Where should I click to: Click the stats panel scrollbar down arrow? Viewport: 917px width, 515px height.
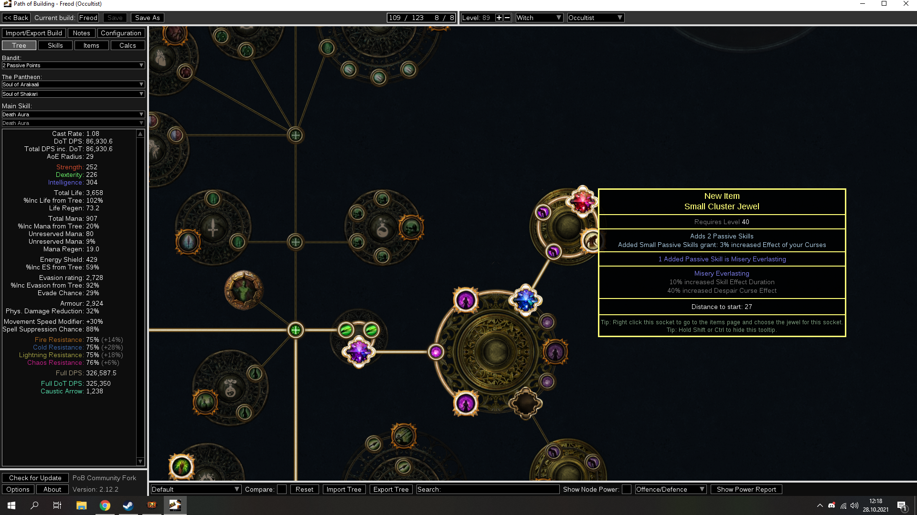[140, 461]
